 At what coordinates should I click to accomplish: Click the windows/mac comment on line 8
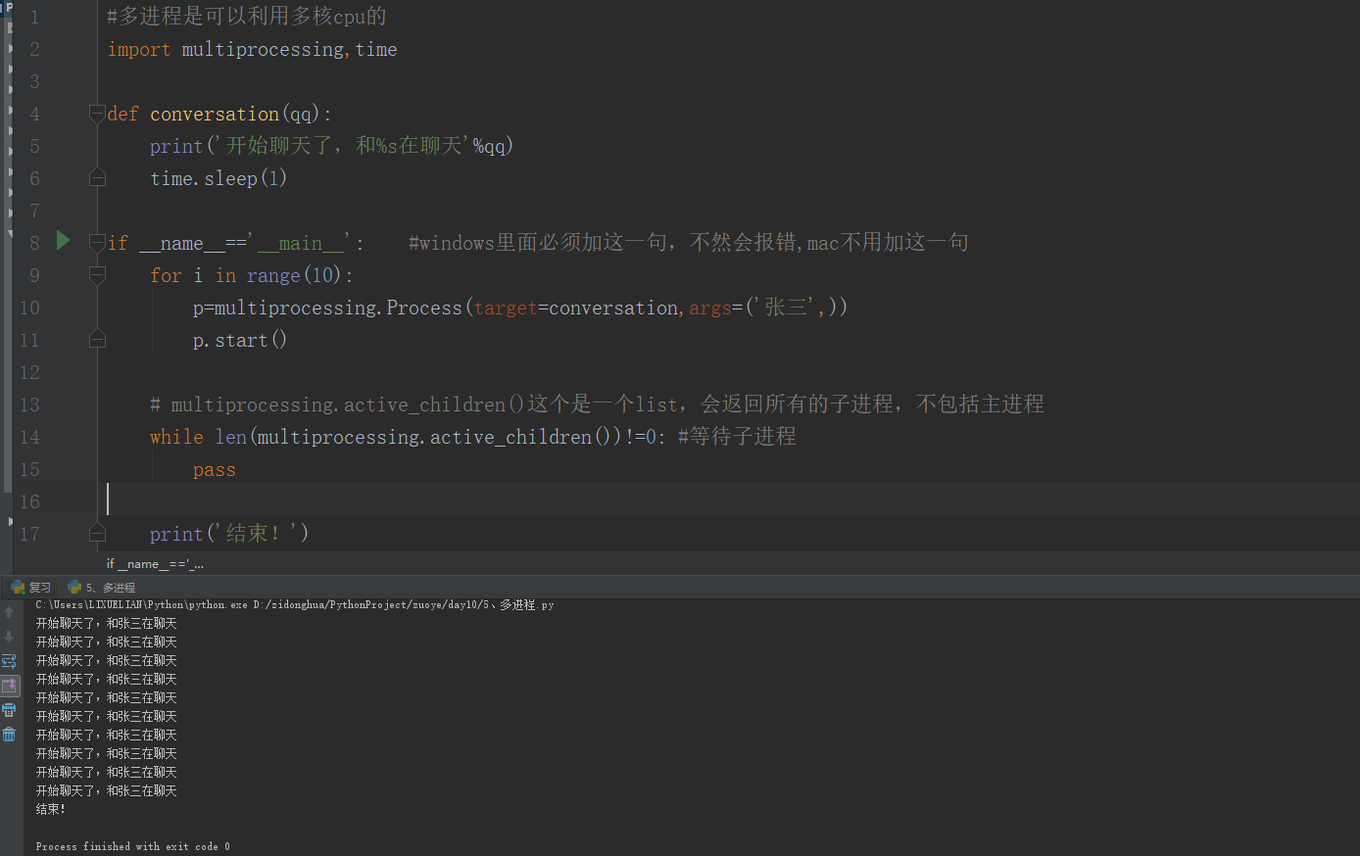(x=688, y=242)
